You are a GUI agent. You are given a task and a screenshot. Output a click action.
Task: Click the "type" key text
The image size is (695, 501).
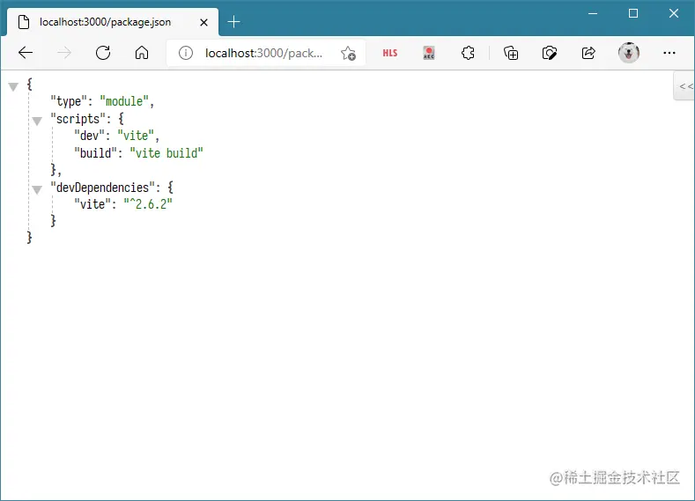[68, 101]
